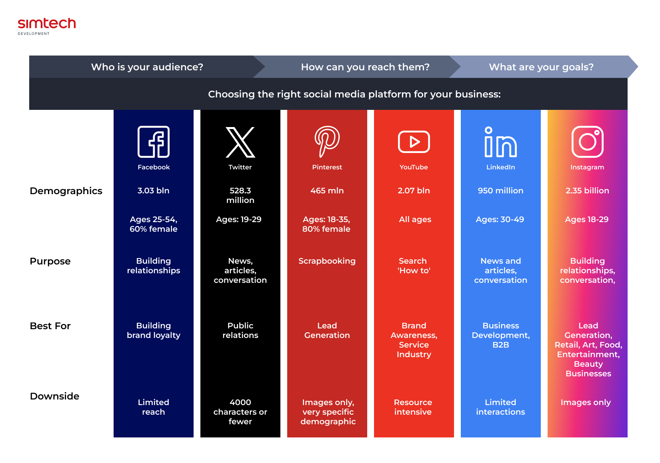660x463 pixels.
Task: Select Pinterest's 'Scrapbooking' purpose text
Action: pyautogui.click(x=327, y=261)
